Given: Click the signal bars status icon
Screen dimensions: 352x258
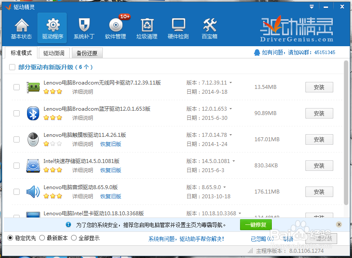Looking at the screenshot, I should pyautogui.click(x=250, y=251).
